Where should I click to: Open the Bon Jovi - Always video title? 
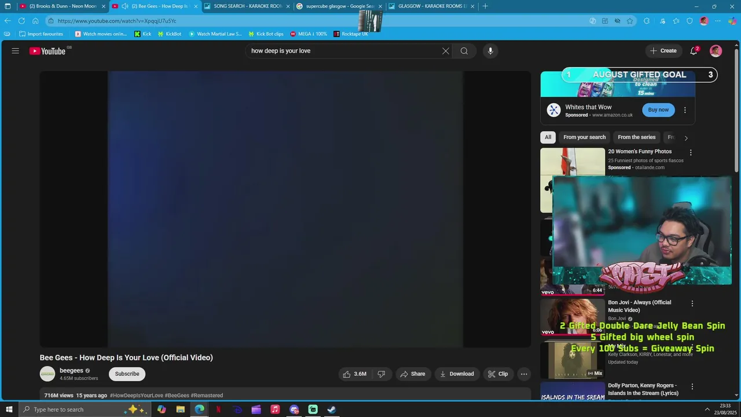(x=640, y=306)
